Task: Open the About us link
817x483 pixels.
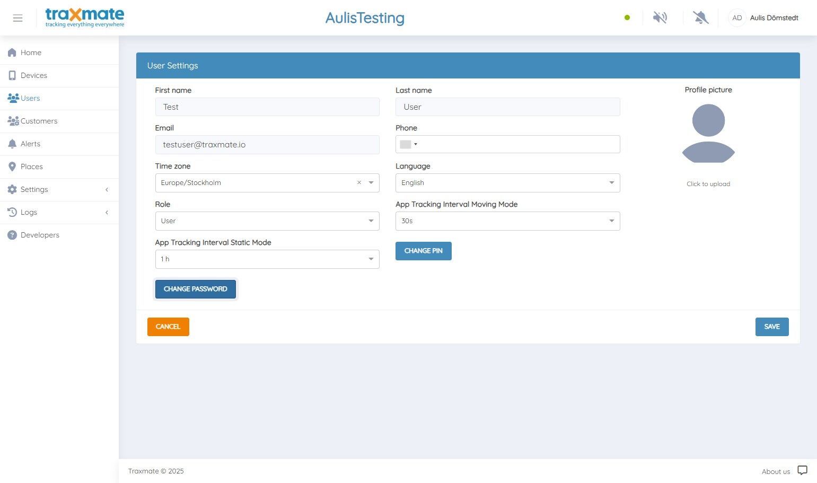Action: tap(776, 471)
